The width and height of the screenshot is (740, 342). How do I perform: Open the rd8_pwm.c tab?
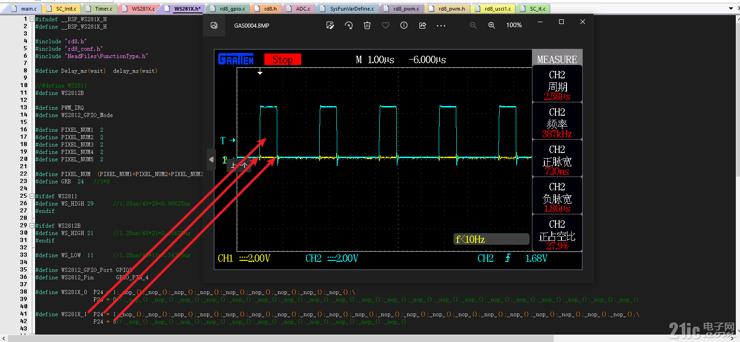click(x=402, y=9)
